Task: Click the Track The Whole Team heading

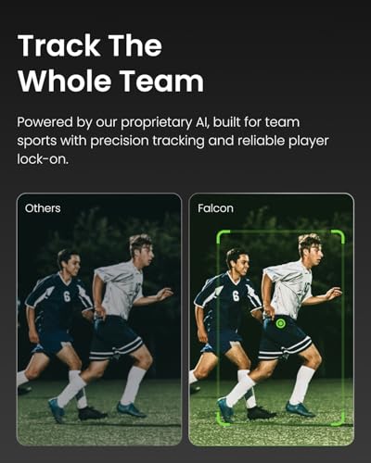Action: [x=110, y=63]
